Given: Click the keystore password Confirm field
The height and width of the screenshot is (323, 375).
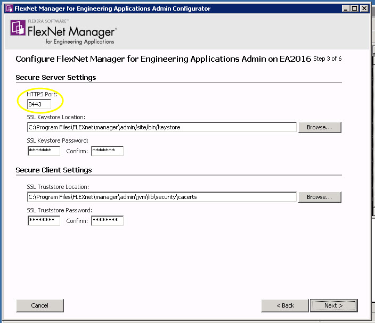Looking at the screenshot, I should 108,151.
